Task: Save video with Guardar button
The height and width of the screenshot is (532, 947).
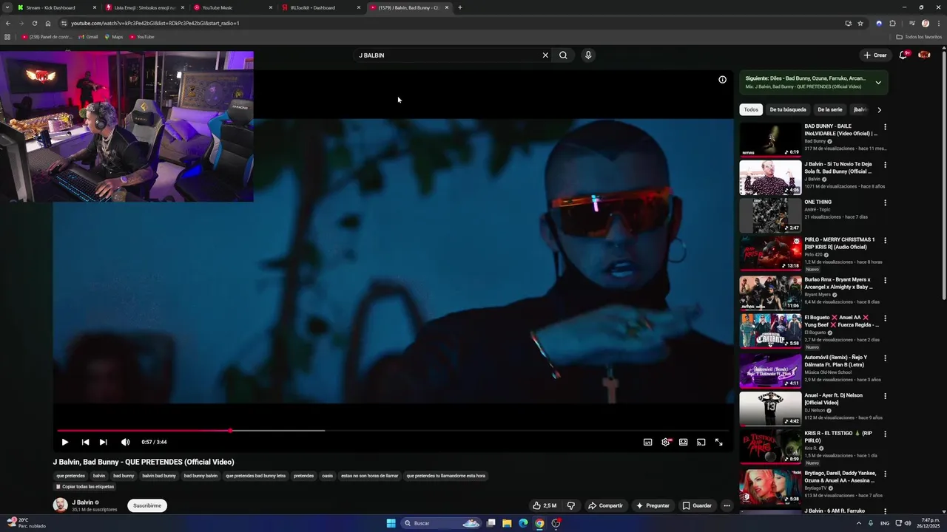Action: click(697, 506)
